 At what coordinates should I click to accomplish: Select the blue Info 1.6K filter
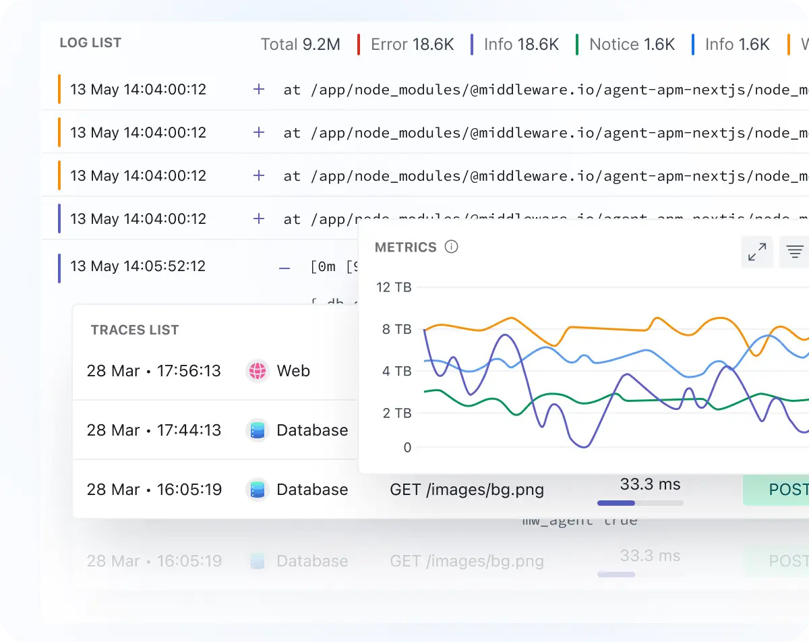(x=737, y=45)
